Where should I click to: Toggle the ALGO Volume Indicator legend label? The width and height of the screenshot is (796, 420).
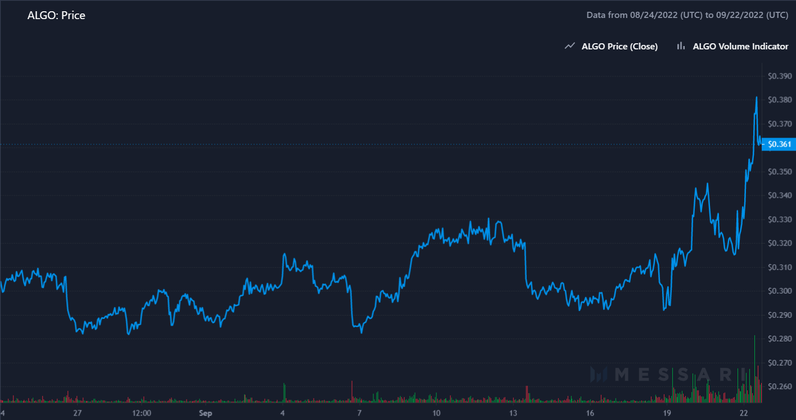(x=740, y=47)
